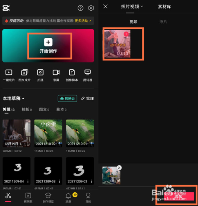The height and width of the screenshot is (206, 198).
Task: Switch to 剪辑 13 tab
Action: click(9, 109)
